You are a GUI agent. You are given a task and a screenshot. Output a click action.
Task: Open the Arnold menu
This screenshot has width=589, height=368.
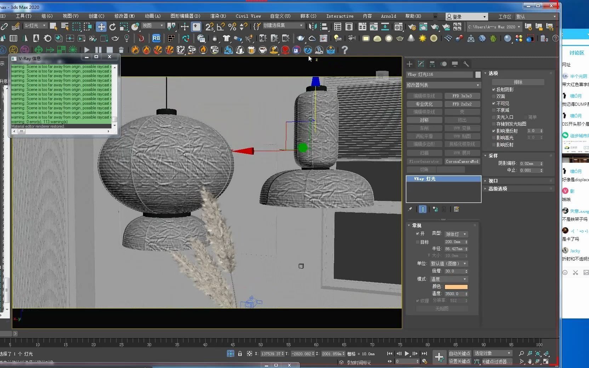pyautogui.click(x=388, y=16)
